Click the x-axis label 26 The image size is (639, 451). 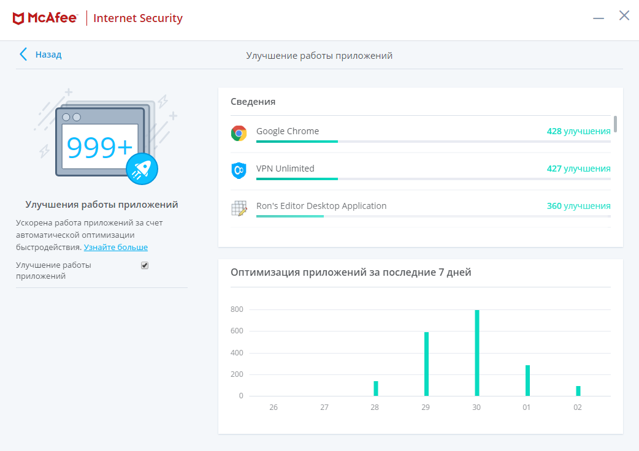click(274, 407)
